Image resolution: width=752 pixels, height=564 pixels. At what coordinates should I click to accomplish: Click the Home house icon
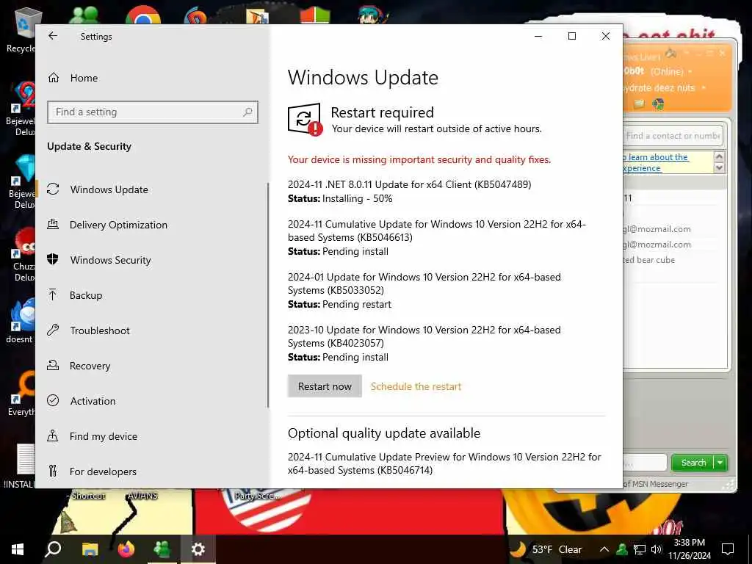click(x=53, y=78)
